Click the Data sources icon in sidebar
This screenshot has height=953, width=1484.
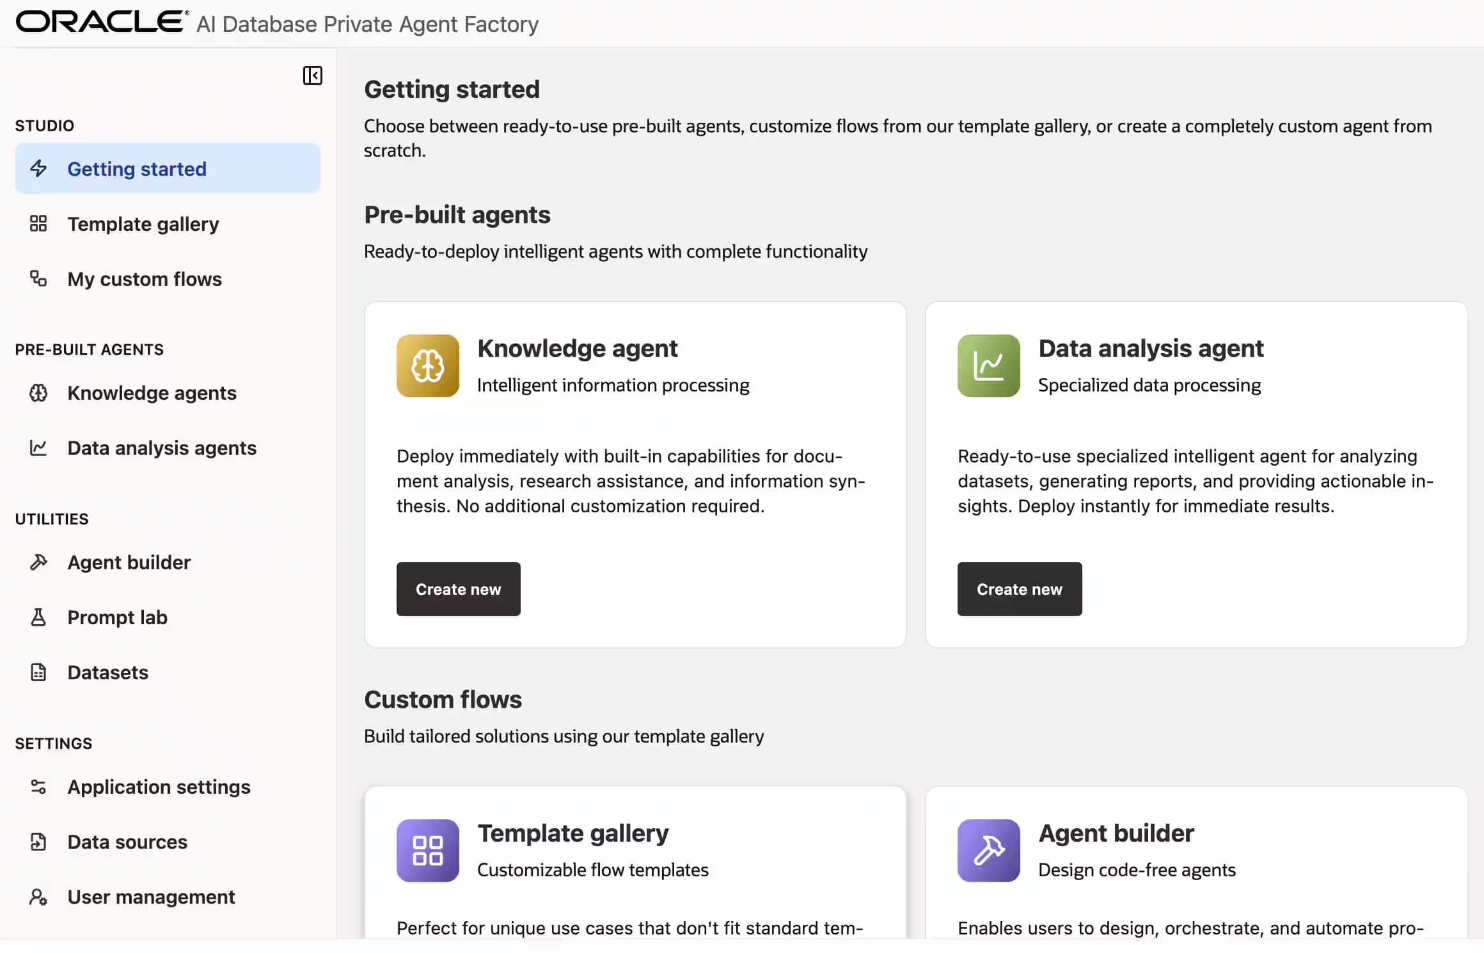38,842
